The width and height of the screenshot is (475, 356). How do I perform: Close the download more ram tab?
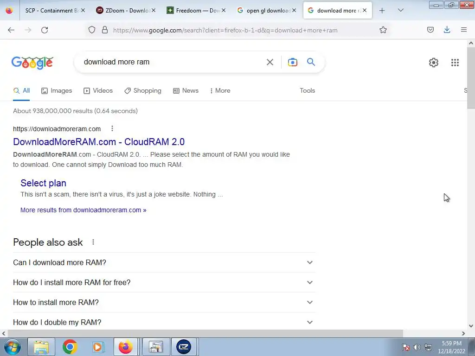tap(365, 11)
